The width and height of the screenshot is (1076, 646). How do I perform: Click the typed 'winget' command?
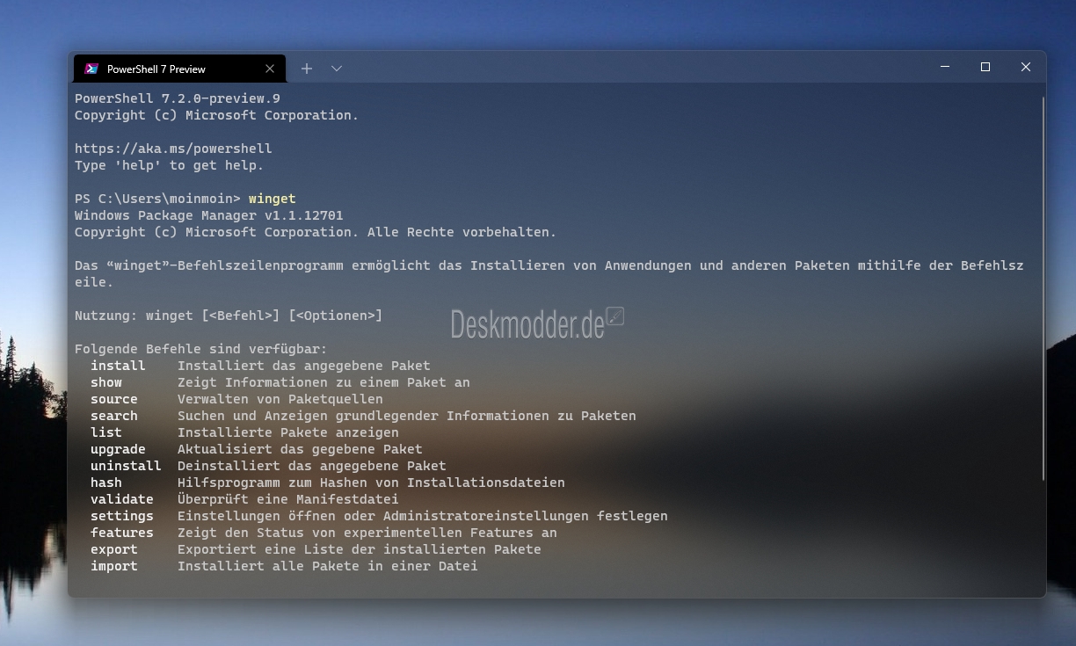click(x=273, y=199)
